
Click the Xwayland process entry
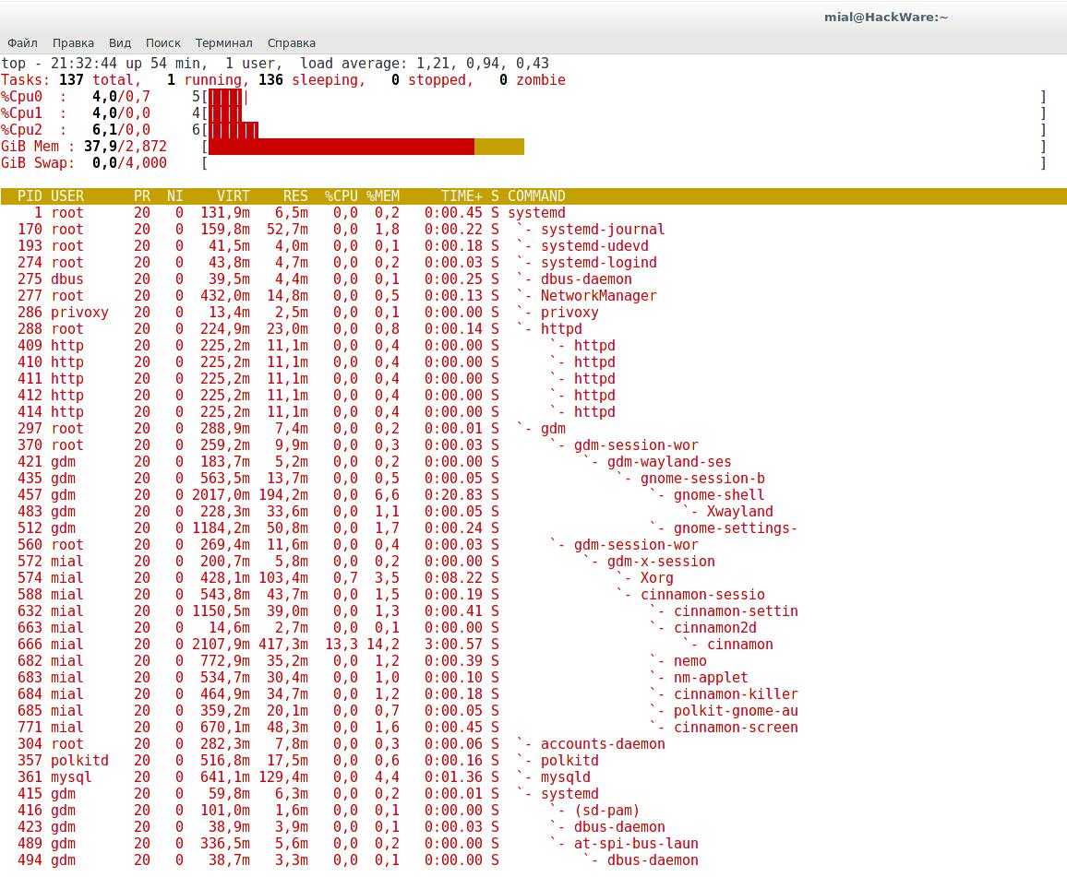[x=739, y=512]
